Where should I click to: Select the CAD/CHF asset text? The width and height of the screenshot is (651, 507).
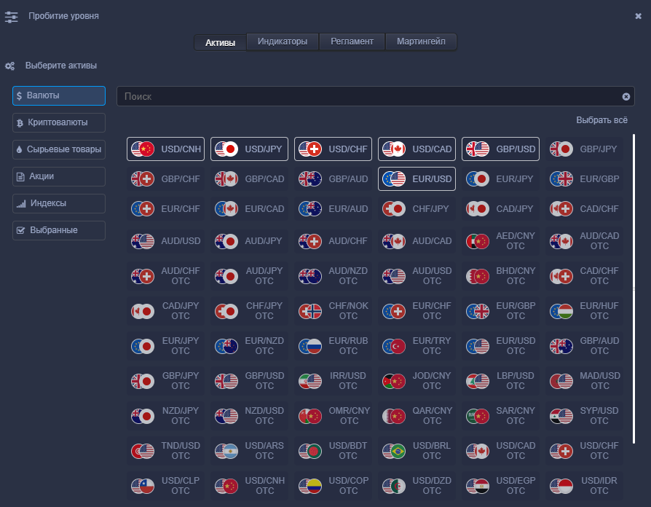599,209
